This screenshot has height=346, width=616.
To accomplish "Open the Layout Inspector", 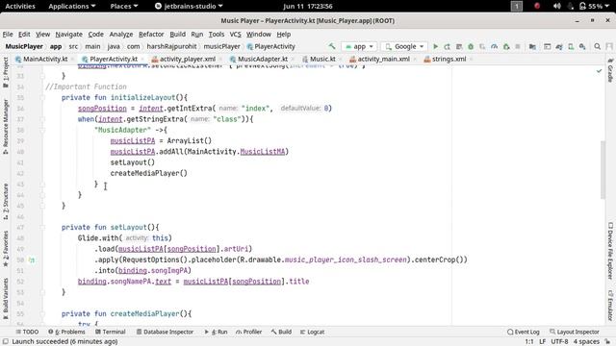I will (x=575, y=332).
